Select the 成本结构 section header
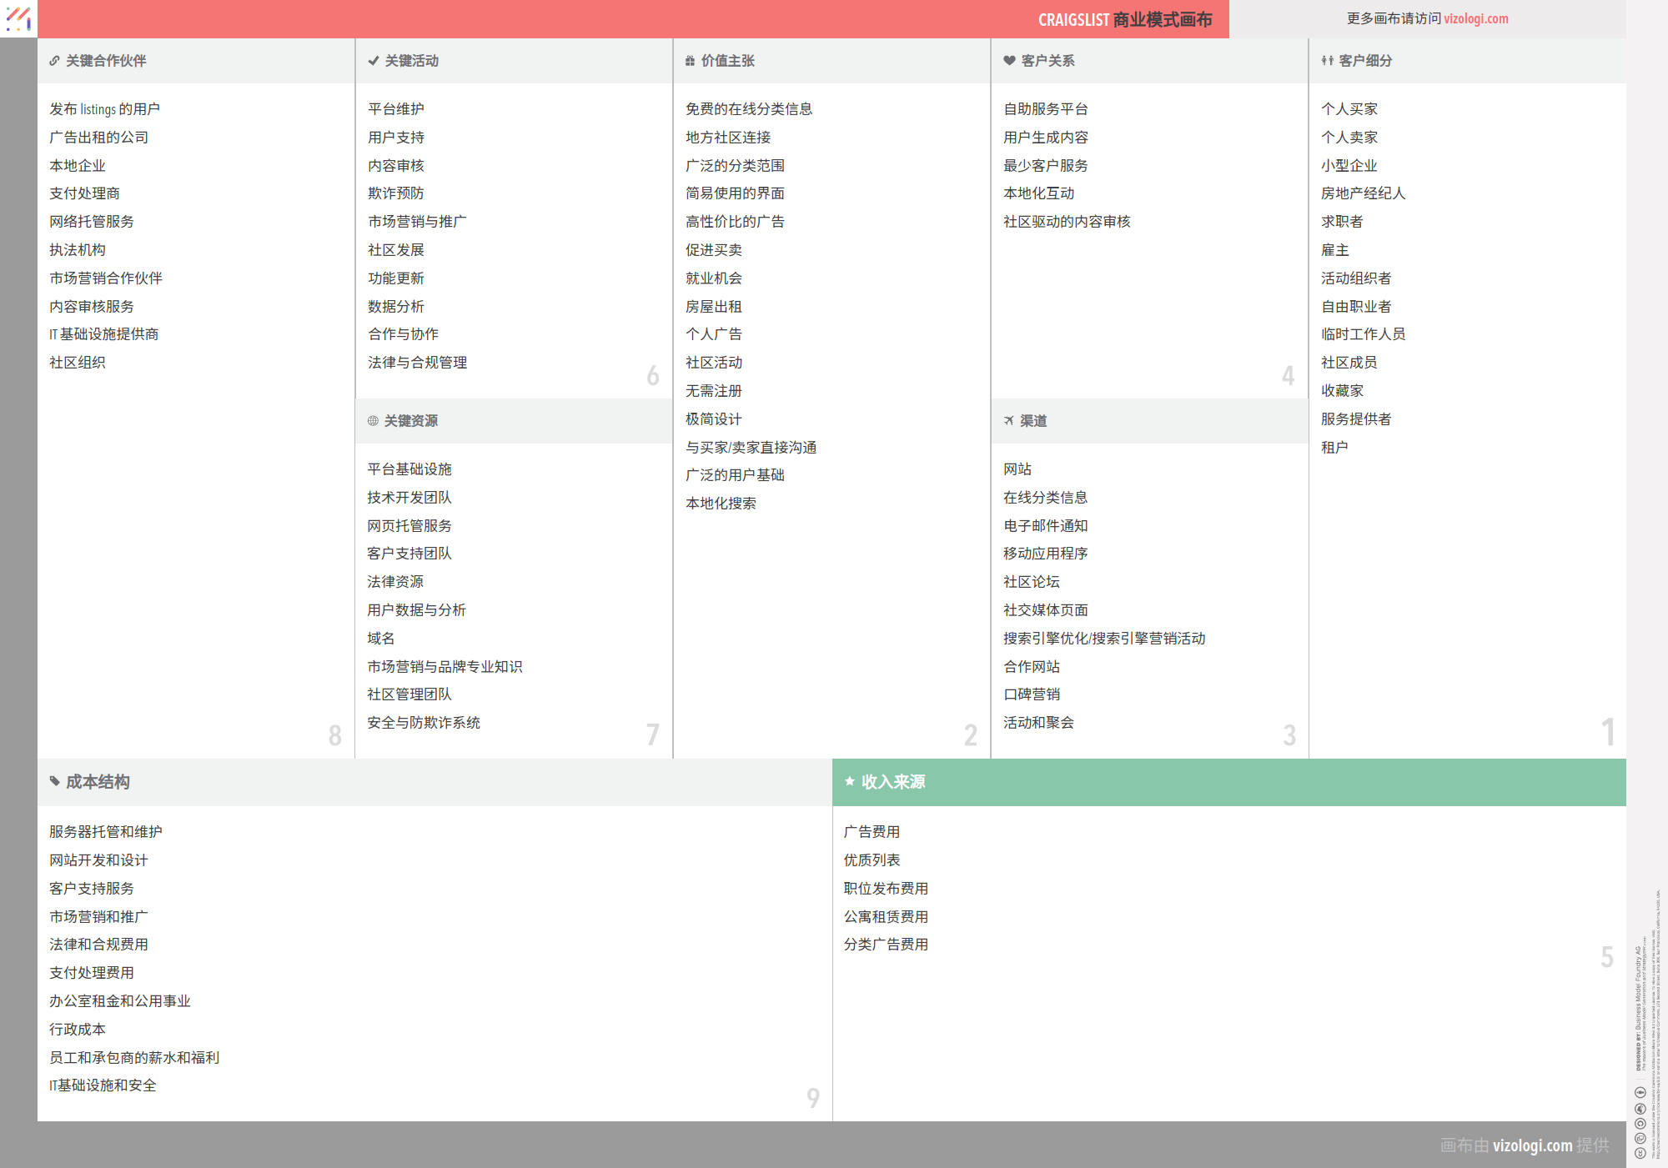The image size is (1668, 1168). coord(98,782)
